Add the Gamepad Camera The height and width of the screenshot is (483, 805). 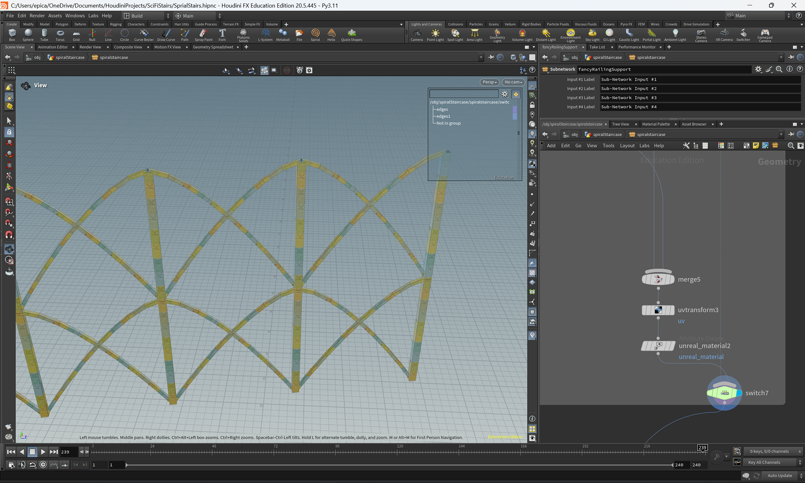(x=765, y=36)
